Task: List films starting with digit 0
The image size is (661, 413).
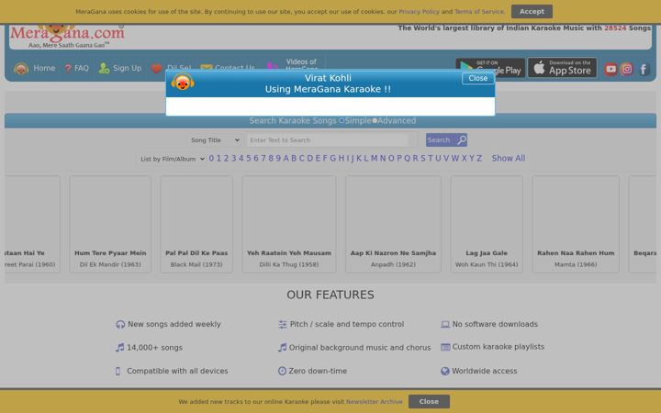Action: (211, 159)
